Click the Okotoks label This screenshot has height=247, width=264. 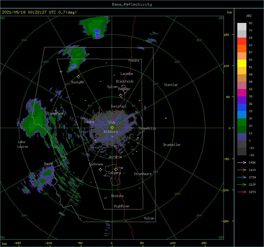tap(117, 196)
